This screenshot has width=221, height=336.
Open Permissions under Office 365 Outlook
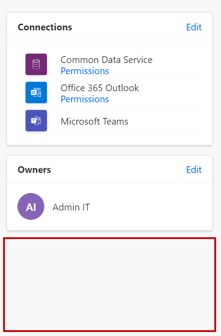[x=85, y=99]
